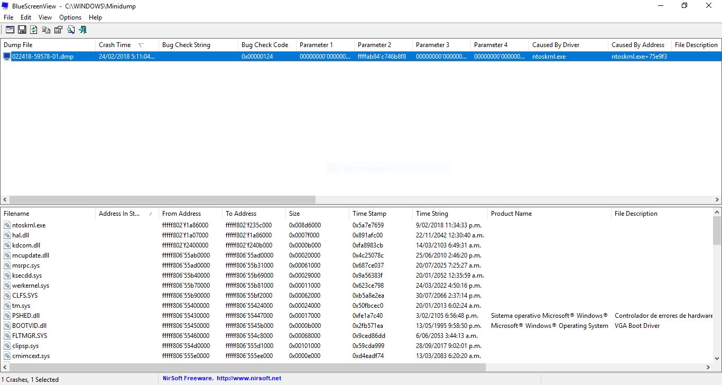Viewport: 722px width, 385px height.
Task: Click the lower pane horizontal scrollbar thumb
Action: click(247, 367)
